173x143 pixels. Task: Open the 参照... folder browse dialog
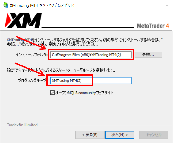click(x=148, y=55)
